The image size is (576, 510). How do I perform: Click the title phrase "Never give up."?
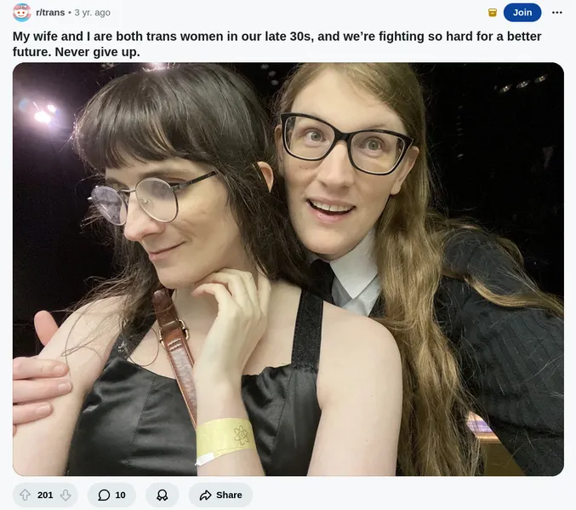97,52
